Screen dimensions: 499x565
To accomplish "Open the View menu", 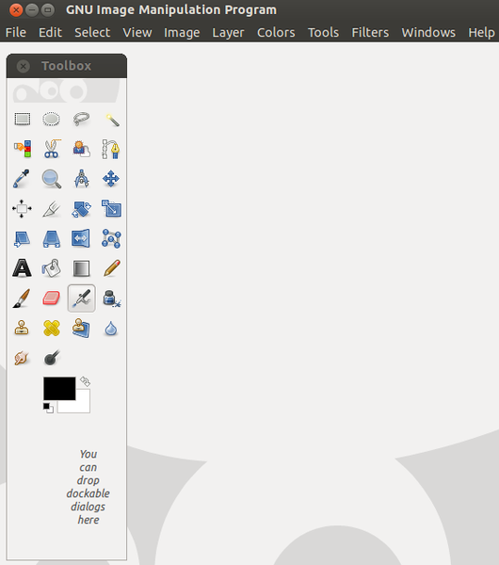I will (137, 33).
